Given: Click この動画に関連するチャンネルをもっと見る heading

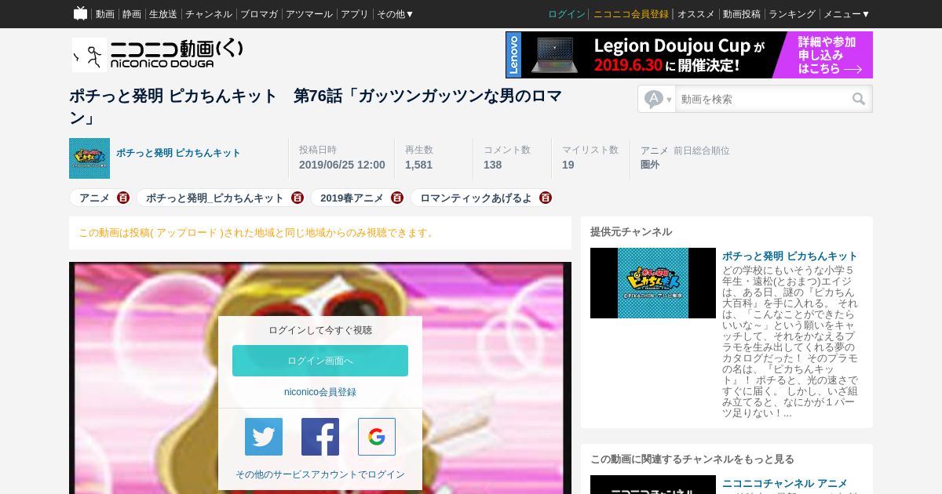Looking at the screenshot, I should pos(692,459).
